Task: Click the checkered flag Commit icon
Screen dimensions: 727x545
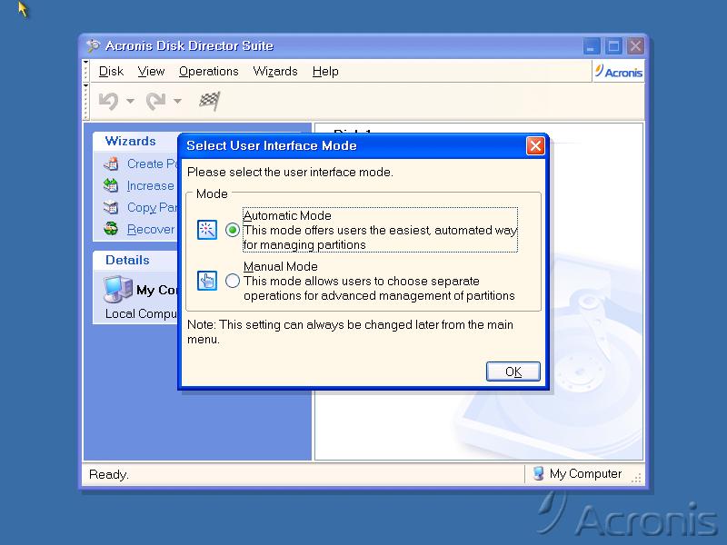Action: click(210, 101)
